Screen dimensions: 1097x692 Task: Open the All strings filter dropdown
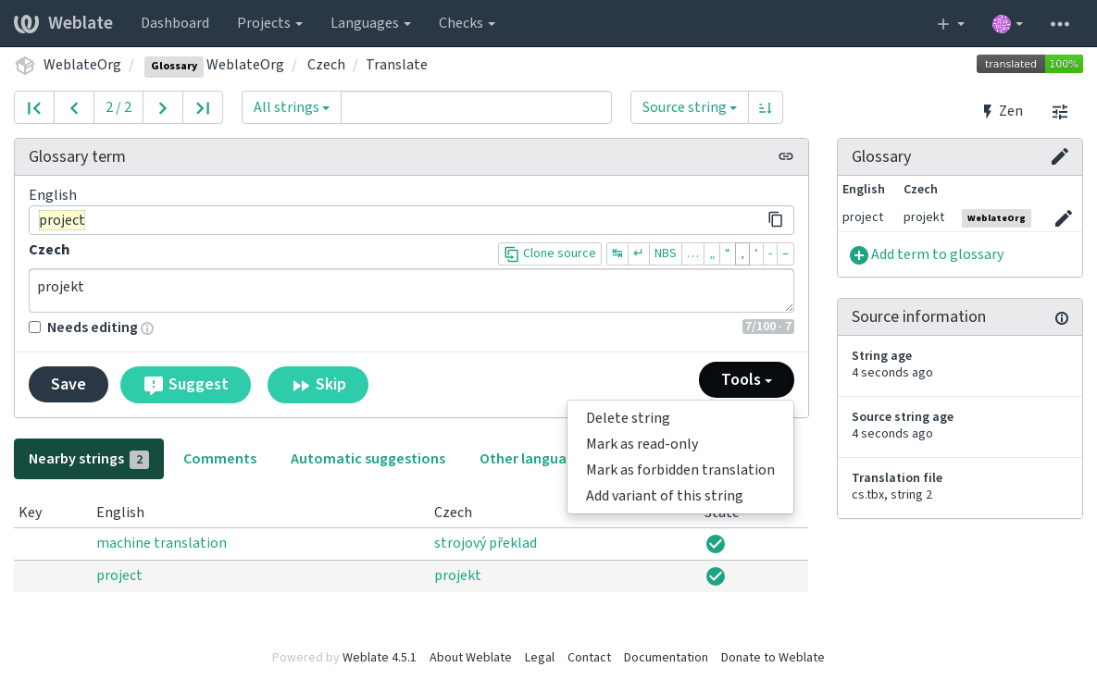(291, 107)
